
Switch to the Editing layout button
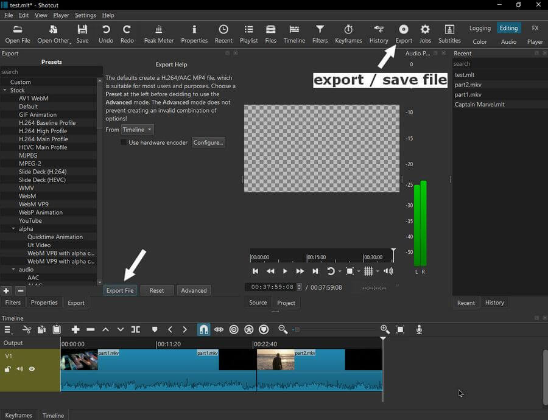508,28
